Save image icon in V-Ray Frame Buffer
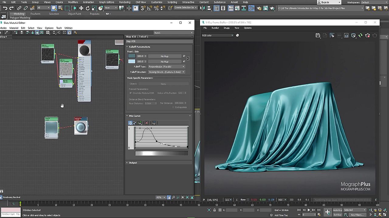Viewport: 389px width, 218px height. coord(318,35)
